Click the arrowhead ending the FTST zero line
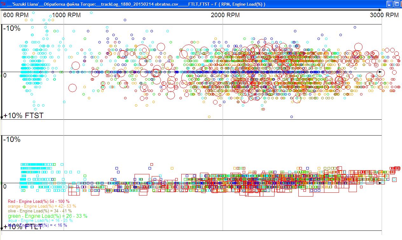The width and height of the screenshot is (402, 240). click(x=379, y=72)
